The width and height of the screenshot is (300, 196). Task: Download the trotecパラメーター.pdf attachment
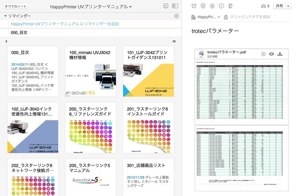(x=280, y=54)
